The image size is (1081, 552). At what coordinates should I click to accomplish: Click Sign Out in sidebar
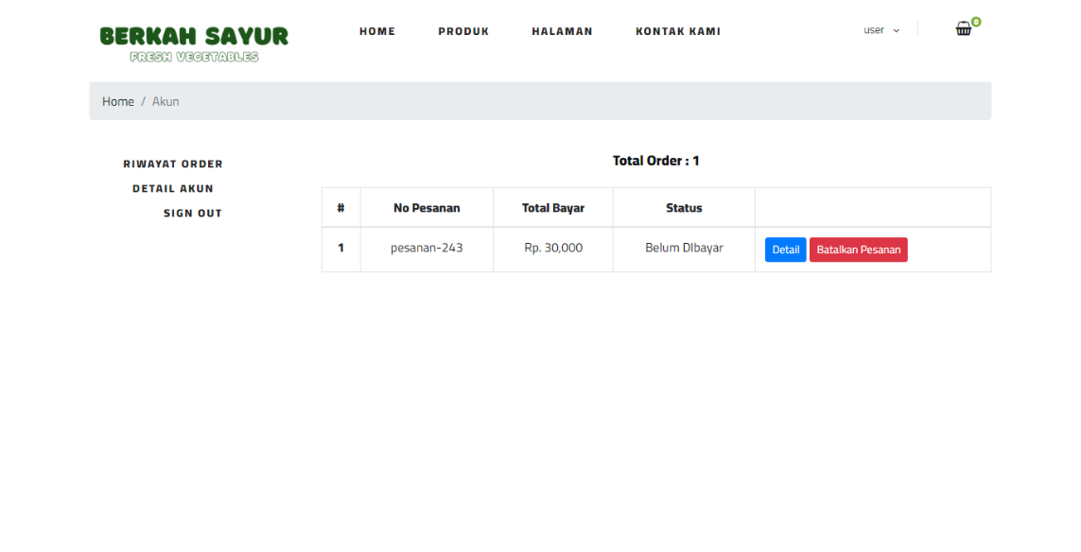coord(193,214)
